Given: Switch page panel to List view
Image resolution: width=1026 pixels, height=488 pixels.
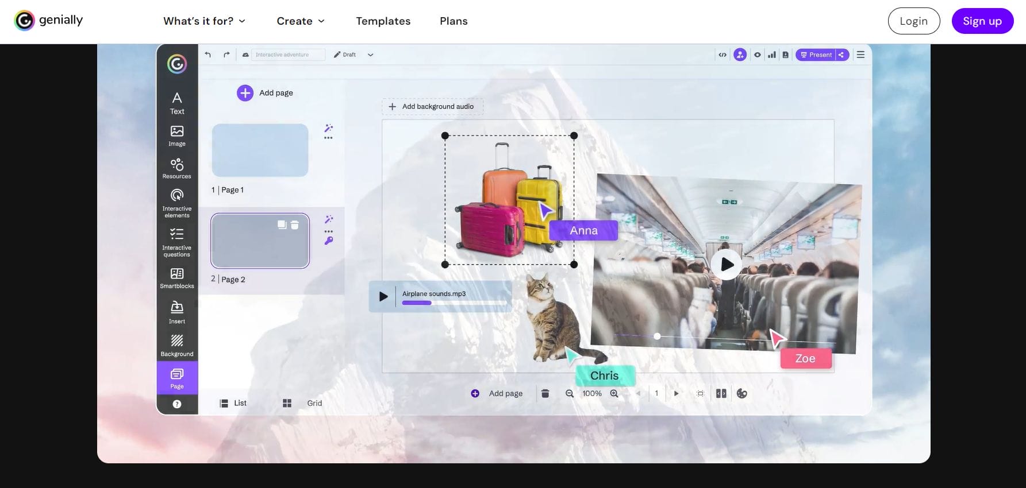Looking at the screenshot, I should tap(233, 403).
